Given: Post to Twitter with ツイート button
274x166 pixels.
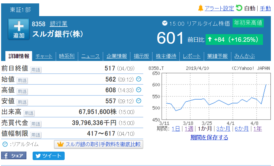Looking at the screenshot, I should point(49,156).
